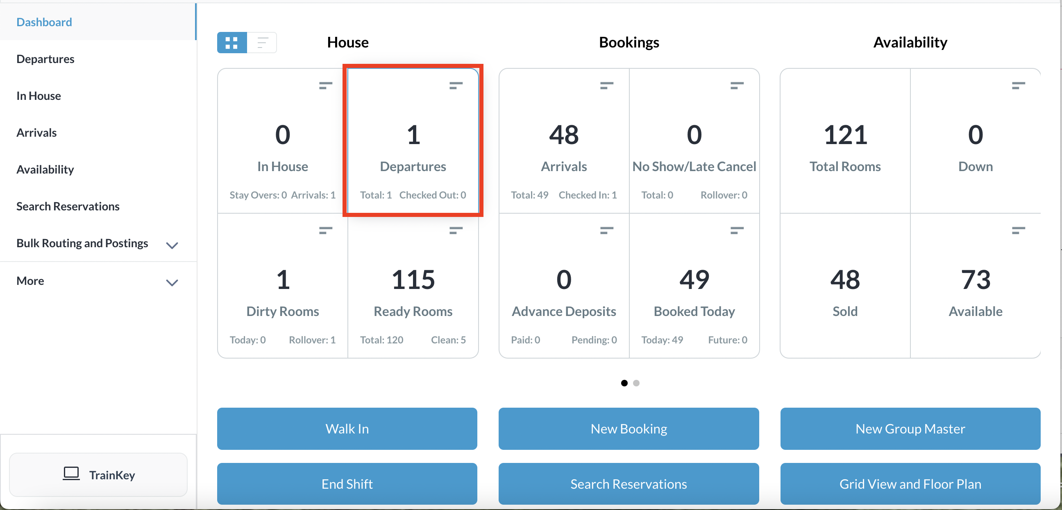Expand Bulk Routing and Postings menu

coord(172,245)
